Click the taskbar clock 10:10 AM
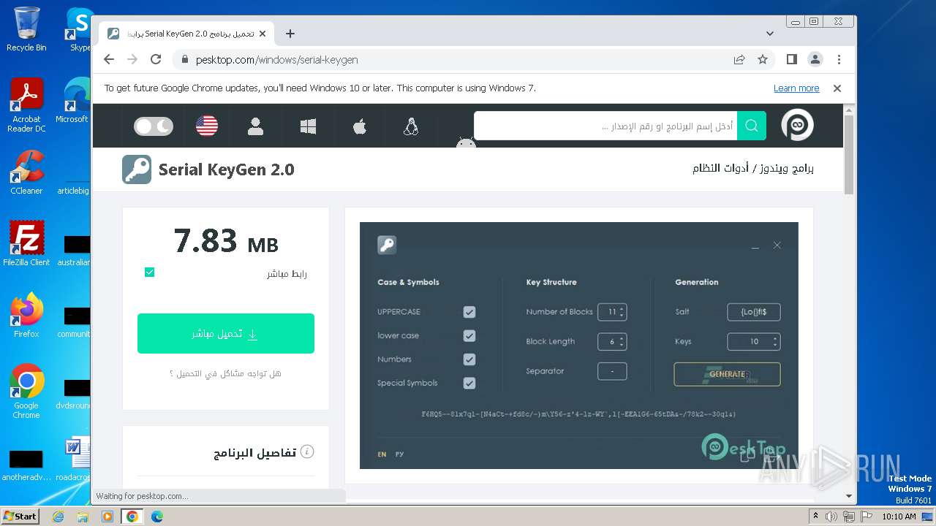The height and width of the screenshot is (526, 936). tap(899, 517)
